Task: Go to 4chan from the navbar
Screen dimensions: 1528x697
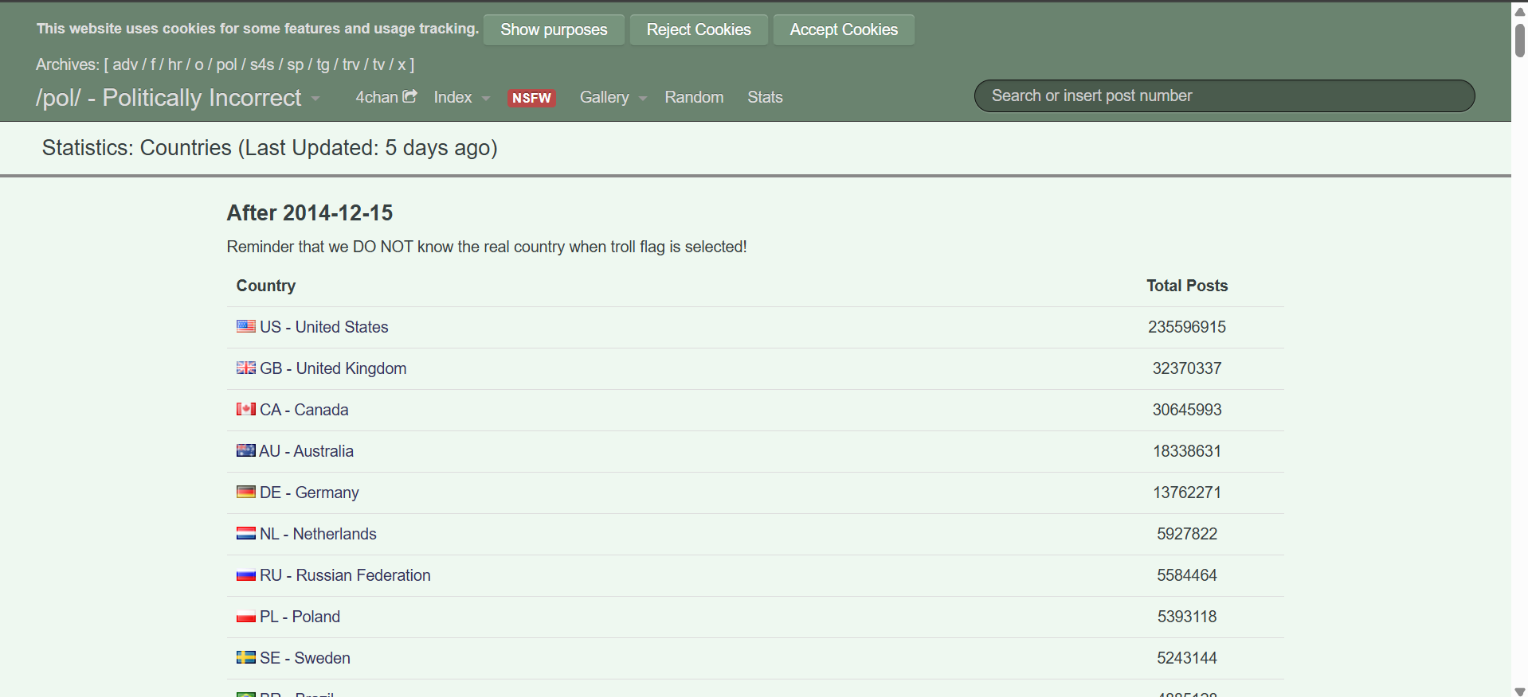Action: [386, 97]
